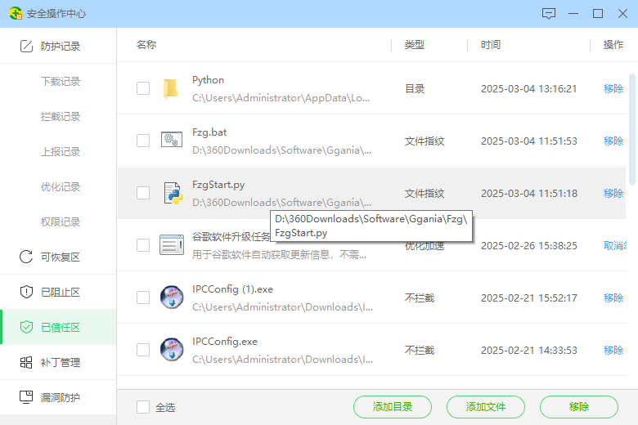Click 移除 link for Fzg.bat
The height and width of the screenshot is (425, 638).
tap(613, 141)
